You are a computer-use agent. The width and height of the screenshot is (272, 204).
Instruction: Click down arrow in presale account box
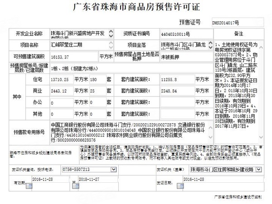210,137
